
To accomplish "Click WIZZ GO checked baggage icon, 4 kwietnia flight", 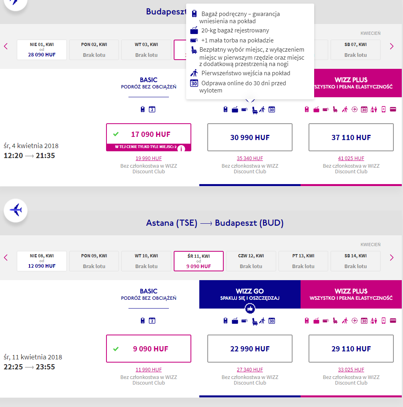I will point(235,110).
